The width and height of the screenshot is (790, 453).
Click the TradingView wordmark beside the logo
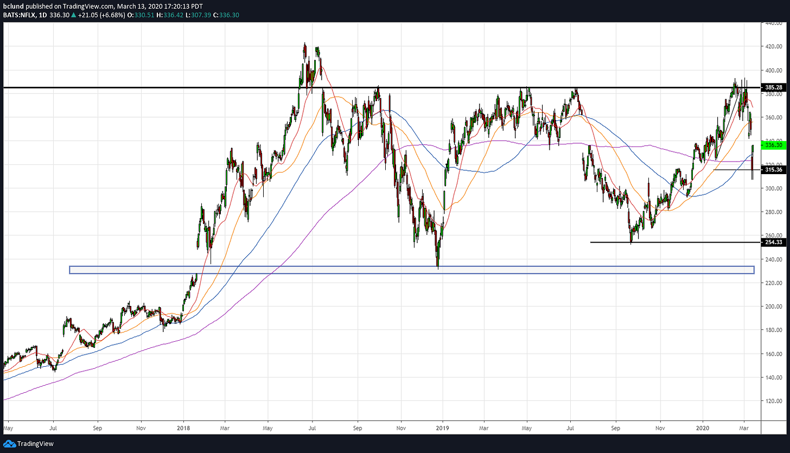(35, 444)
